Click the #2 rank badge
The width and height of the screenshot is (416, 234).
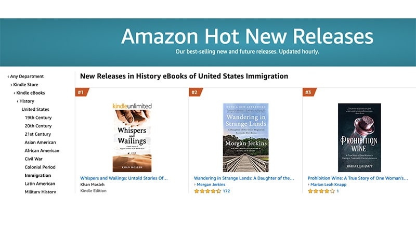(x=195, y=93)
